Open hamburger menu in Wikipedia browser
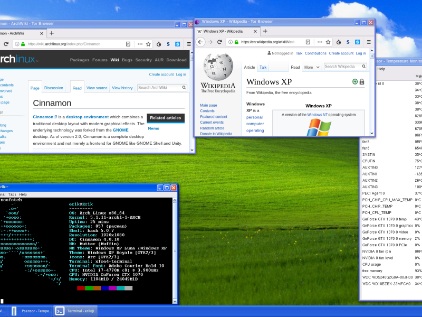 369,42
